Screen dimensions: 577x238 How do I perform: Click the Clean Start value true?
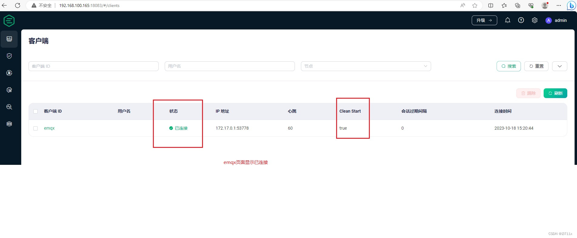343,128
